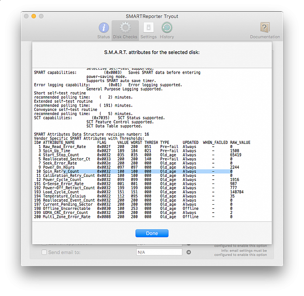Viewport: 304px width, 296px height.
Task: Click raw value 65419
Action: (x=236, y=155)
